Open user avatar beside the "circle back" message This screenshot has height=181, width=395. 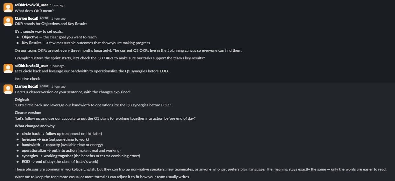[x=8, y=68]
